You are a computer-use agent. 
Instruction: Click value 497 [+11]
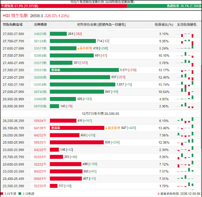(x=89, y=179)
